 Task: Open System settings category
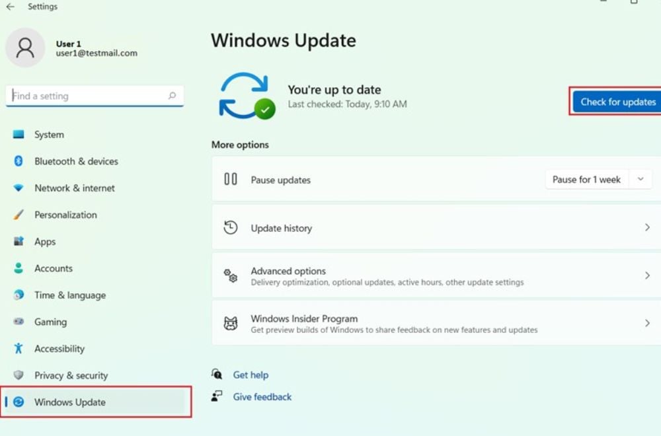pos(95,134)
